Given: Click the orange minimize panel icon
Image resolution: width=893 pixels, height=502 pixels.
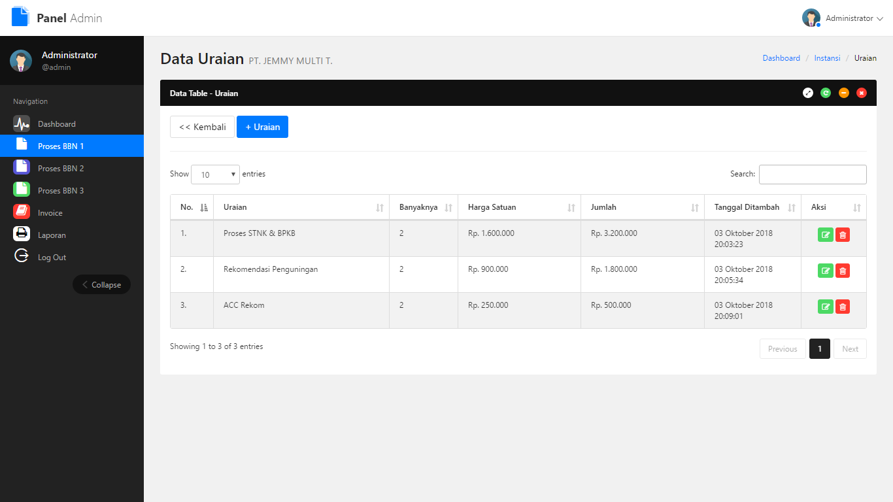Looking at the screenshot, I should point(844,93).
